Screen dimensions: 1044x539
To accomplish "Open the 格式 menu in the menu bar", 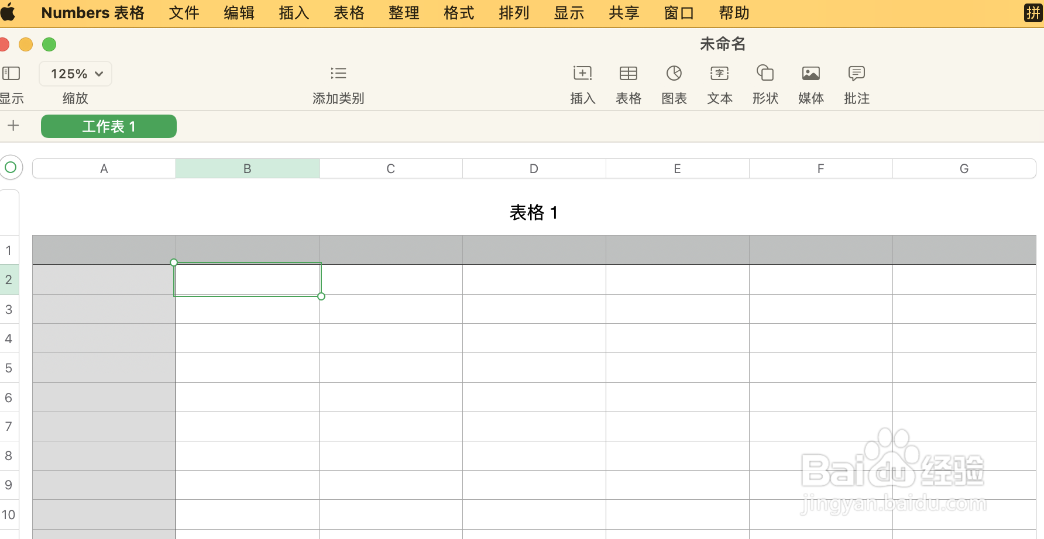I will click(x=459, y=12).
